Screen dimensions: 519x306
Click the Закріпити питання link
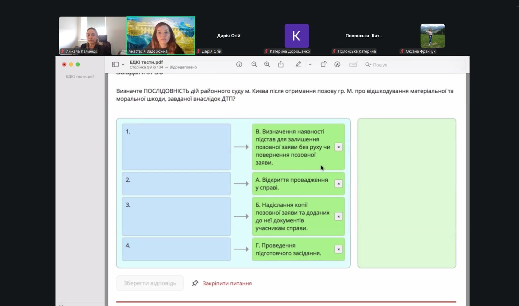click(x=227, y=283)
